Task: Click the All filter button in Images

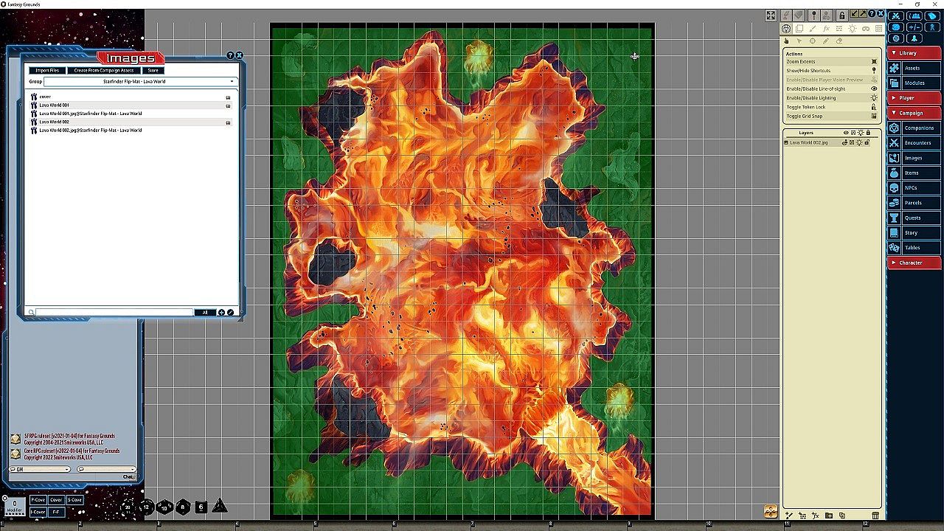Action: [205, 313]
